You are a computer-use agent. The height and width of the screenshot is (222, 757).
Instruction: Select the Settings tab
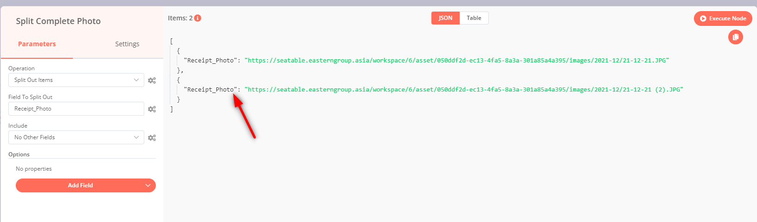127,44
